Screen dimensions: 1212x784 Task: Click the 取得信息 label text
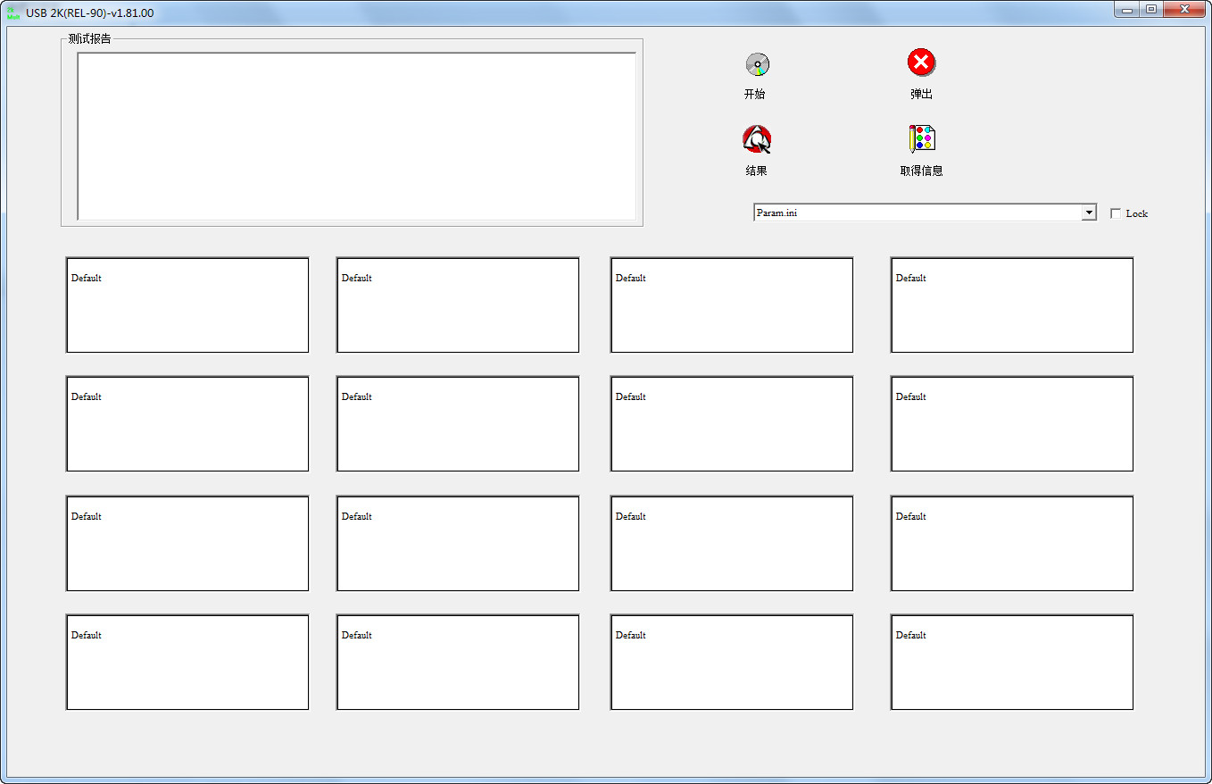coord(922,171)
